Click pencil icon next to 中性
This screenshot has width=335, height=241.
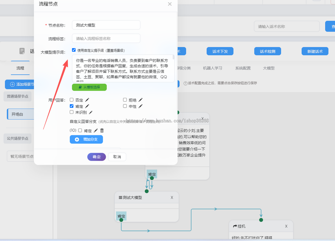[141, 106]
